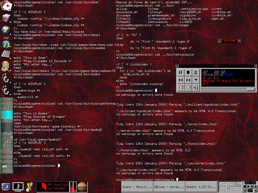Screen dimensions: 258x193
Task: Switch to GQview taskbar window
Action: tap(169, 187)
